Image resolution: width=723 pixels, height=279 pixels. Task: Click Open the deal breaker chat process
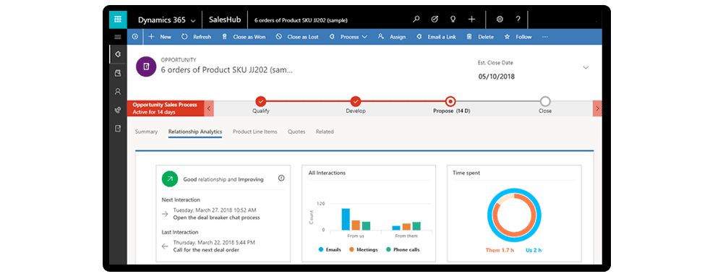coord(217,218)
